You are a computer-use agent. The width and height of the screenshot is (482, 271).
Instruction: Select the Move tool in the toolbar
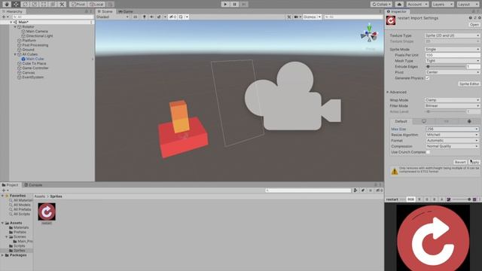click(16, 5)
